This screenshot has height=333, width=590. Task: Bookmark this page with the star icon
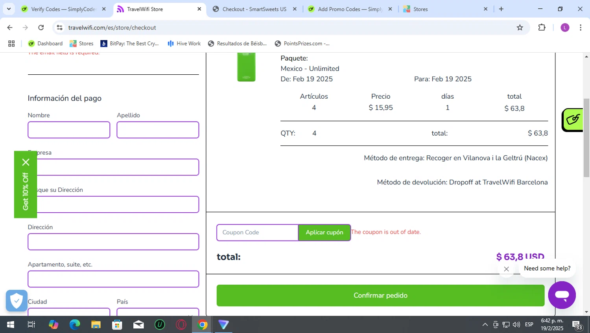(x=520, y=28)
